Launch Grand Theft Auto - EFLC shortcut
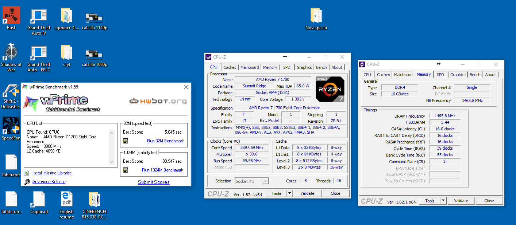 (39, 59)
